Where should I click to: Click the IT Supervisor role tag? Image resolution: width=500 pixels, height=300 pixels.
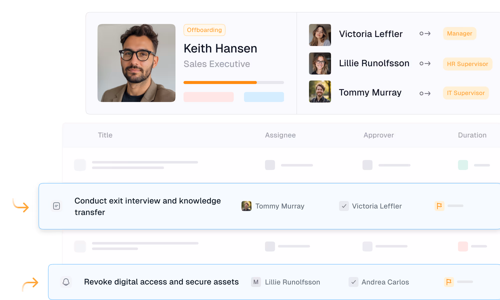tap(465, 93)
